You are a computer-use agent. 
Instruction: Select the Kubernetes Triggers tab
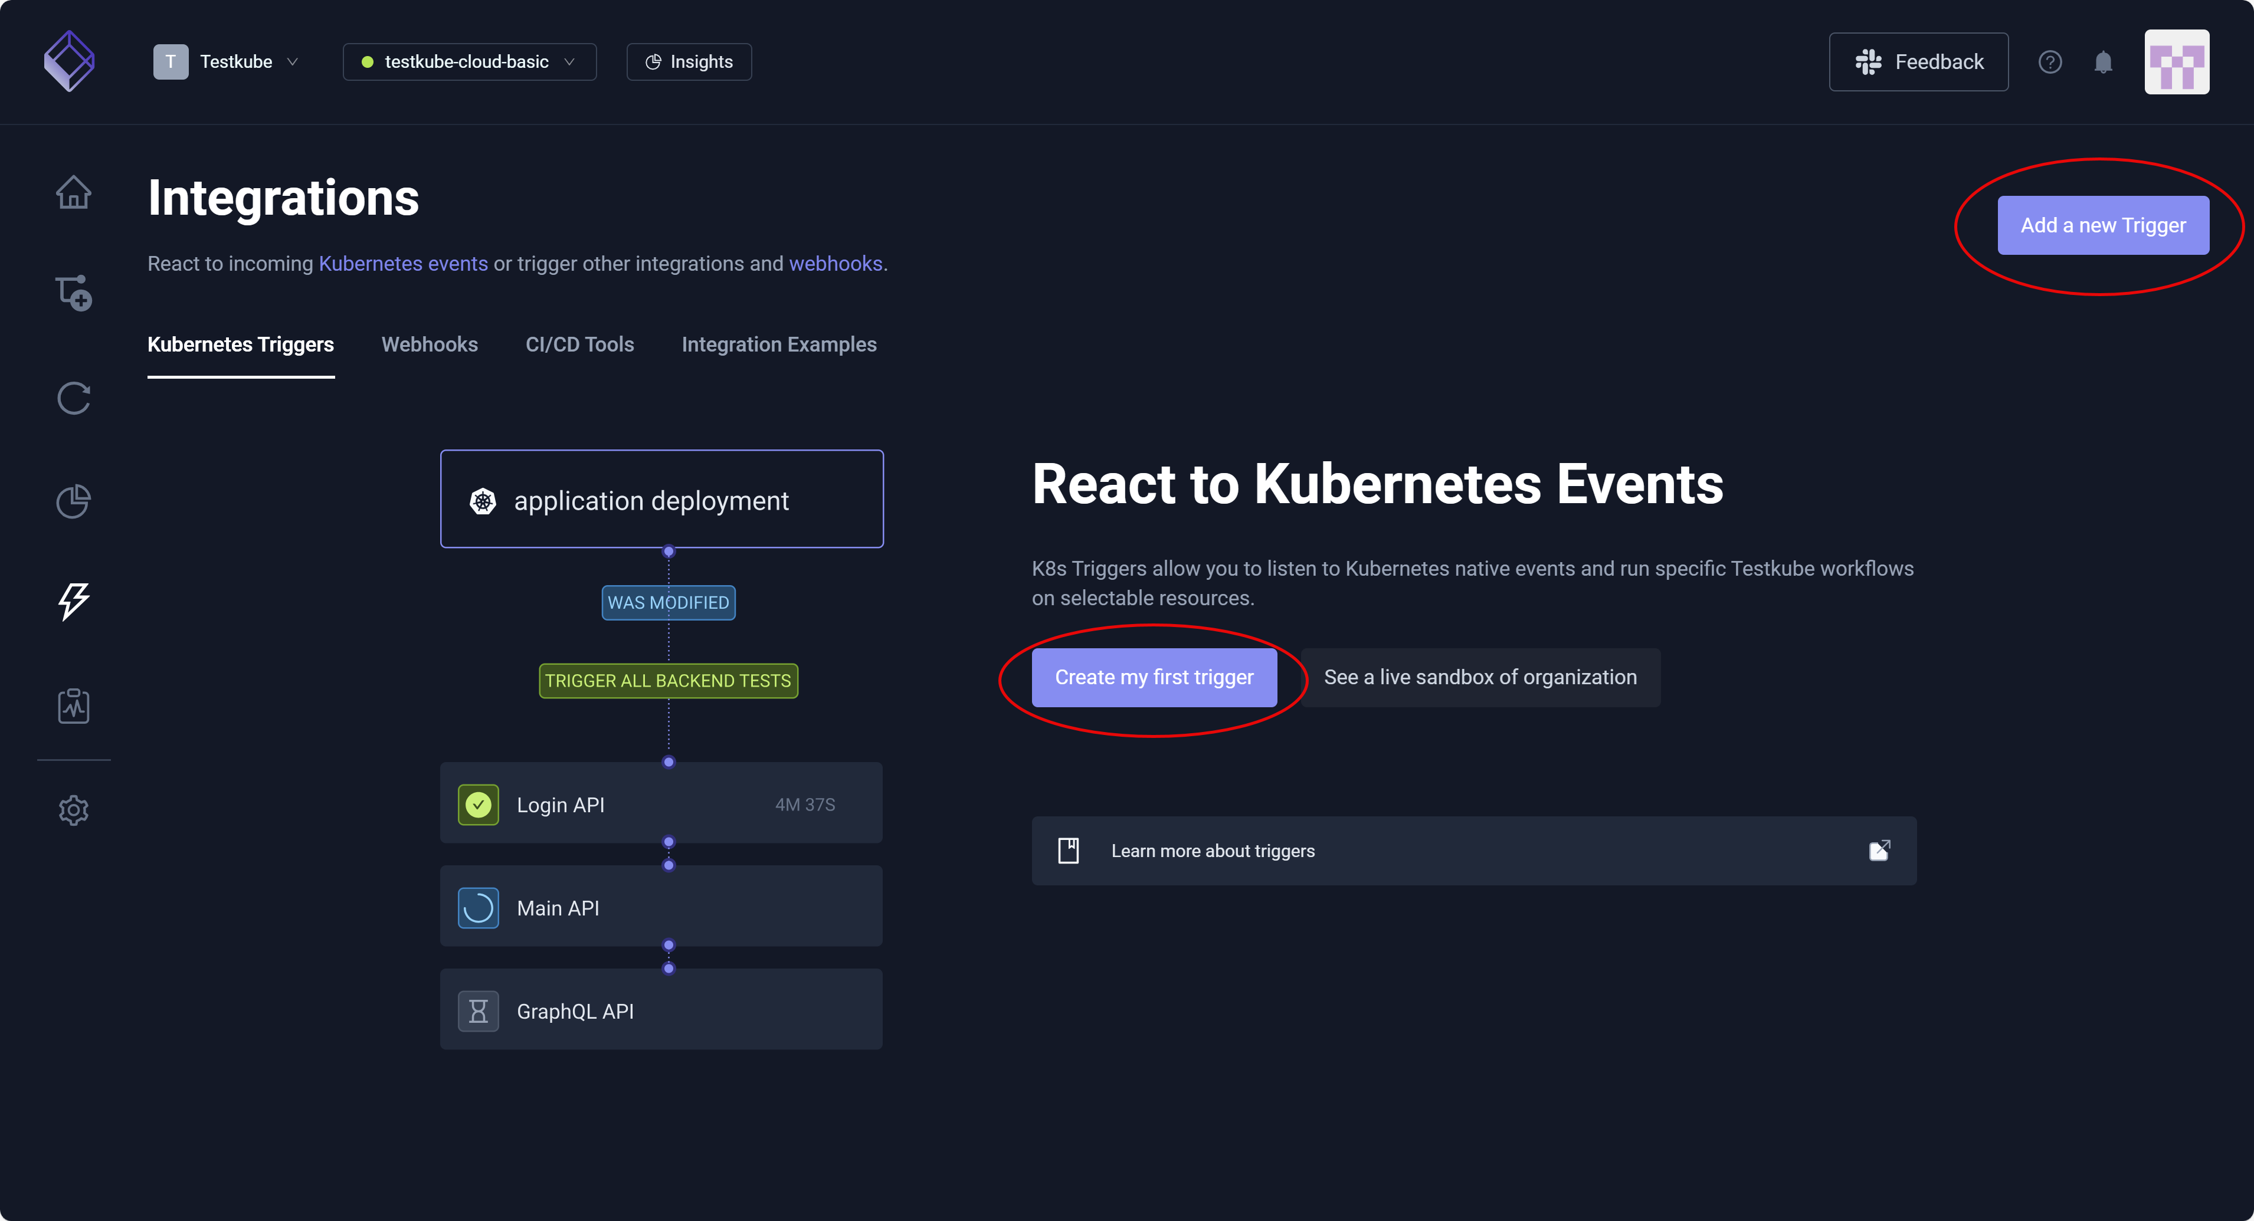(x=241, y=344)
